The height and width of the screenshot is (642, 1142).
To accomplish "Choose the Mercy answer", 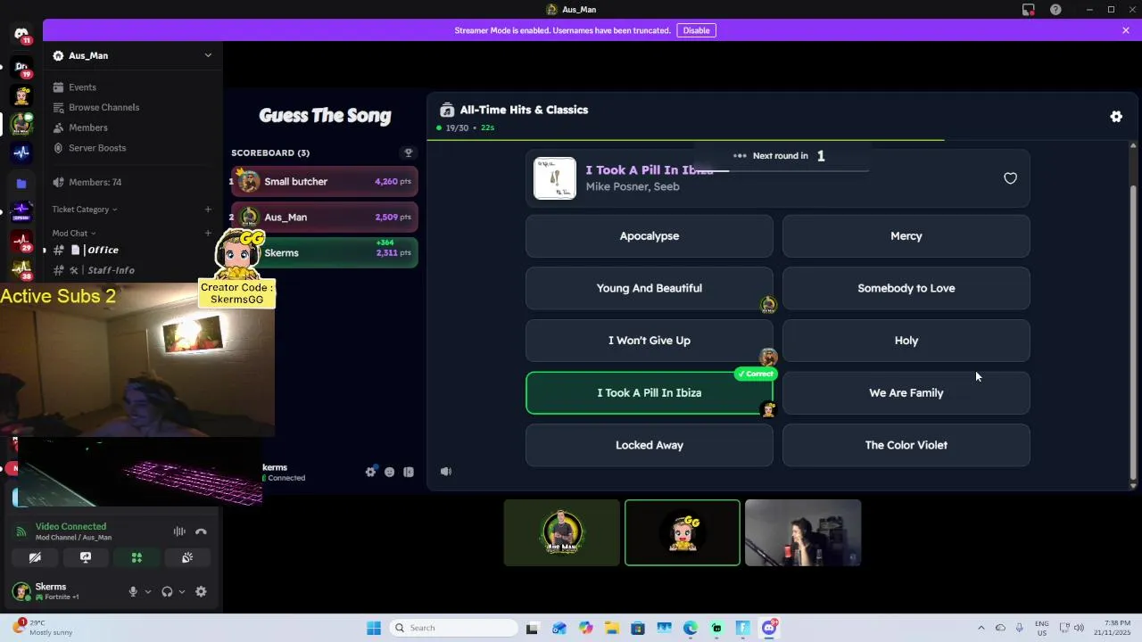I will coord(906,236).
